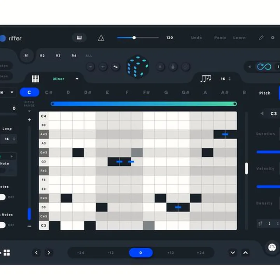
Task: Click the piano keys scale icon
Action: coord(35,79)
